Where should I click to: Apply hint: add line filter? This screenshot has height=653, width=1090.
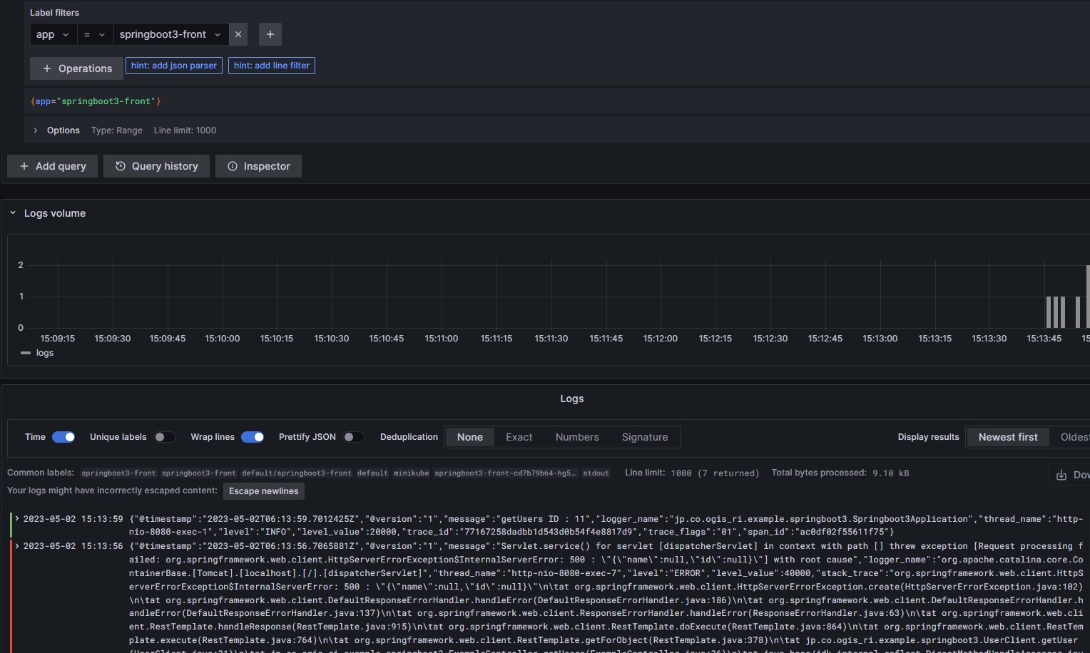(x=272, y=66)
